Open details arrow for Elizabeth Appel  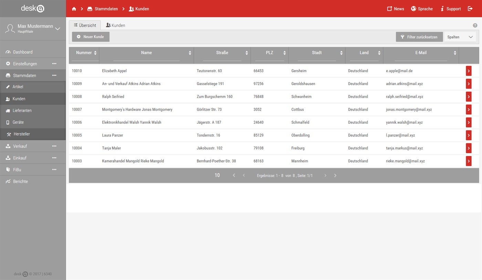coord(469,71)
